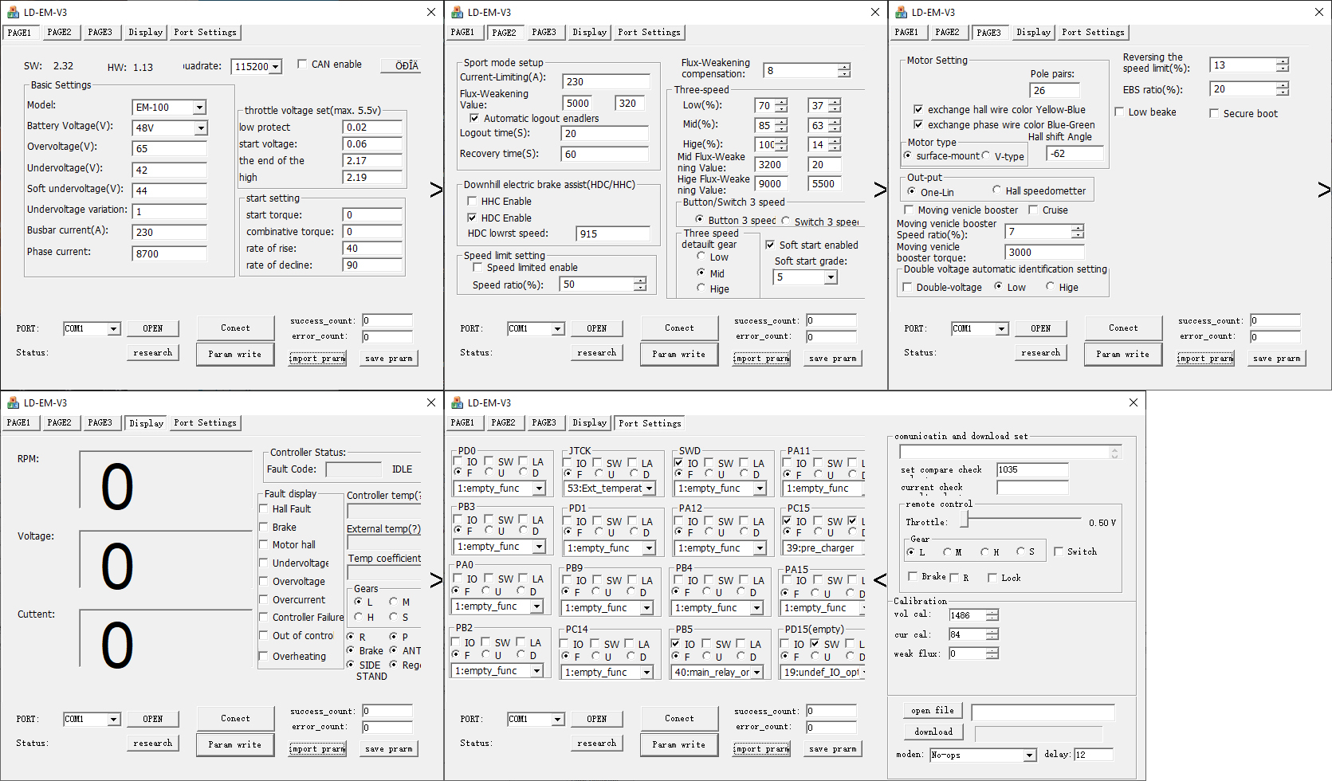Click next-page arrow right of Reversing speed limit

1323,190
